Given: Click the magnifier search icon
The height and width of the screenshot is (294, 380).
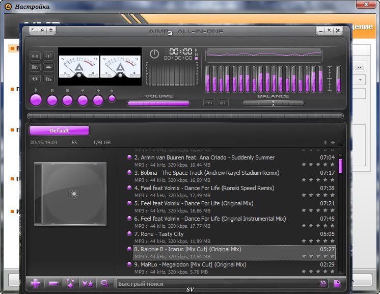Looking at the screenshot, I should tap(105, 284).
